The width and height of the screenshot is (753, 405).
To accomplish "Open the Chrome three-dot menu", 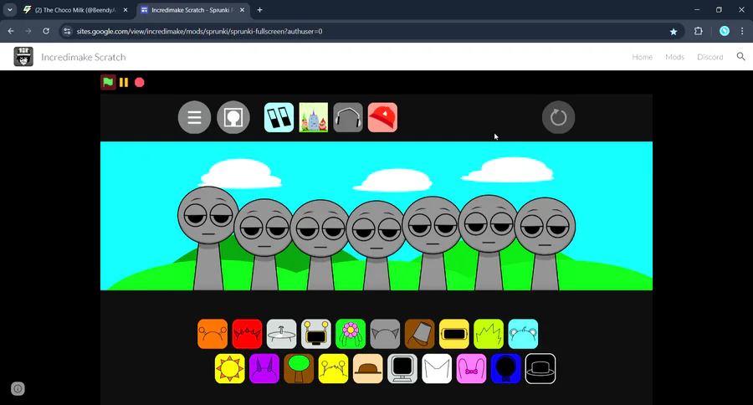I will 742,31.
